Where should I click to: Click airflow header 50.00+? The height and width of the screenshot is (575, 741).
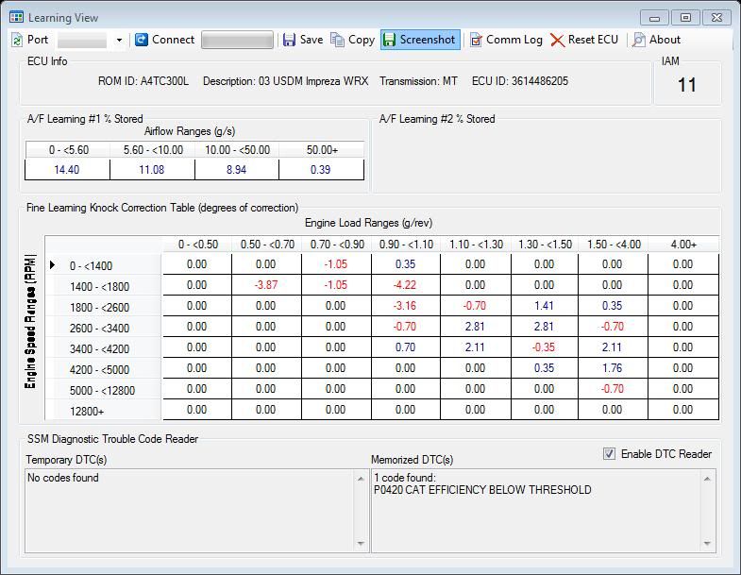pos(322,150)
